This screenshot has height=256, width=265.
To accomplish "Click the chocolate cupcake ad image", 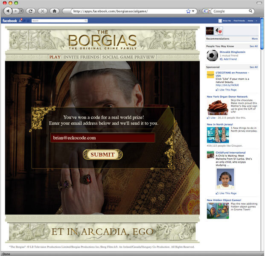I will 218,107.
